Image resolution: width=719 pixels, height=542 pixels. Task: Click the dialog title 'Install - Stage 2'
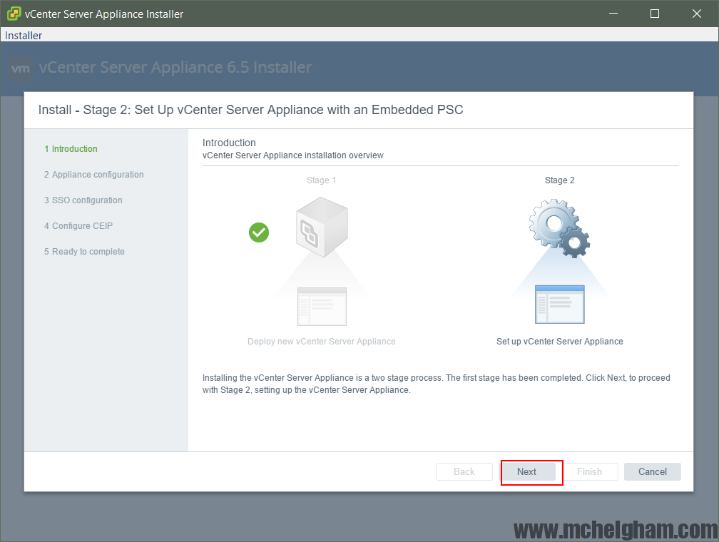coord(251,110)
